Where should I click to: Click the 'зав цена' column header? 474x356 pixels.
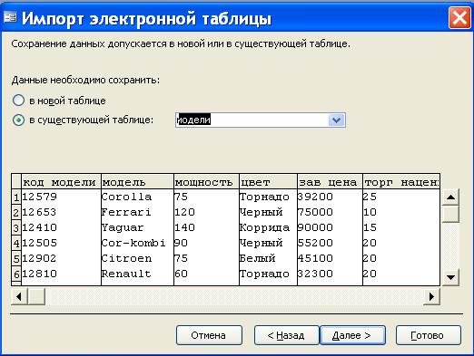330,182
